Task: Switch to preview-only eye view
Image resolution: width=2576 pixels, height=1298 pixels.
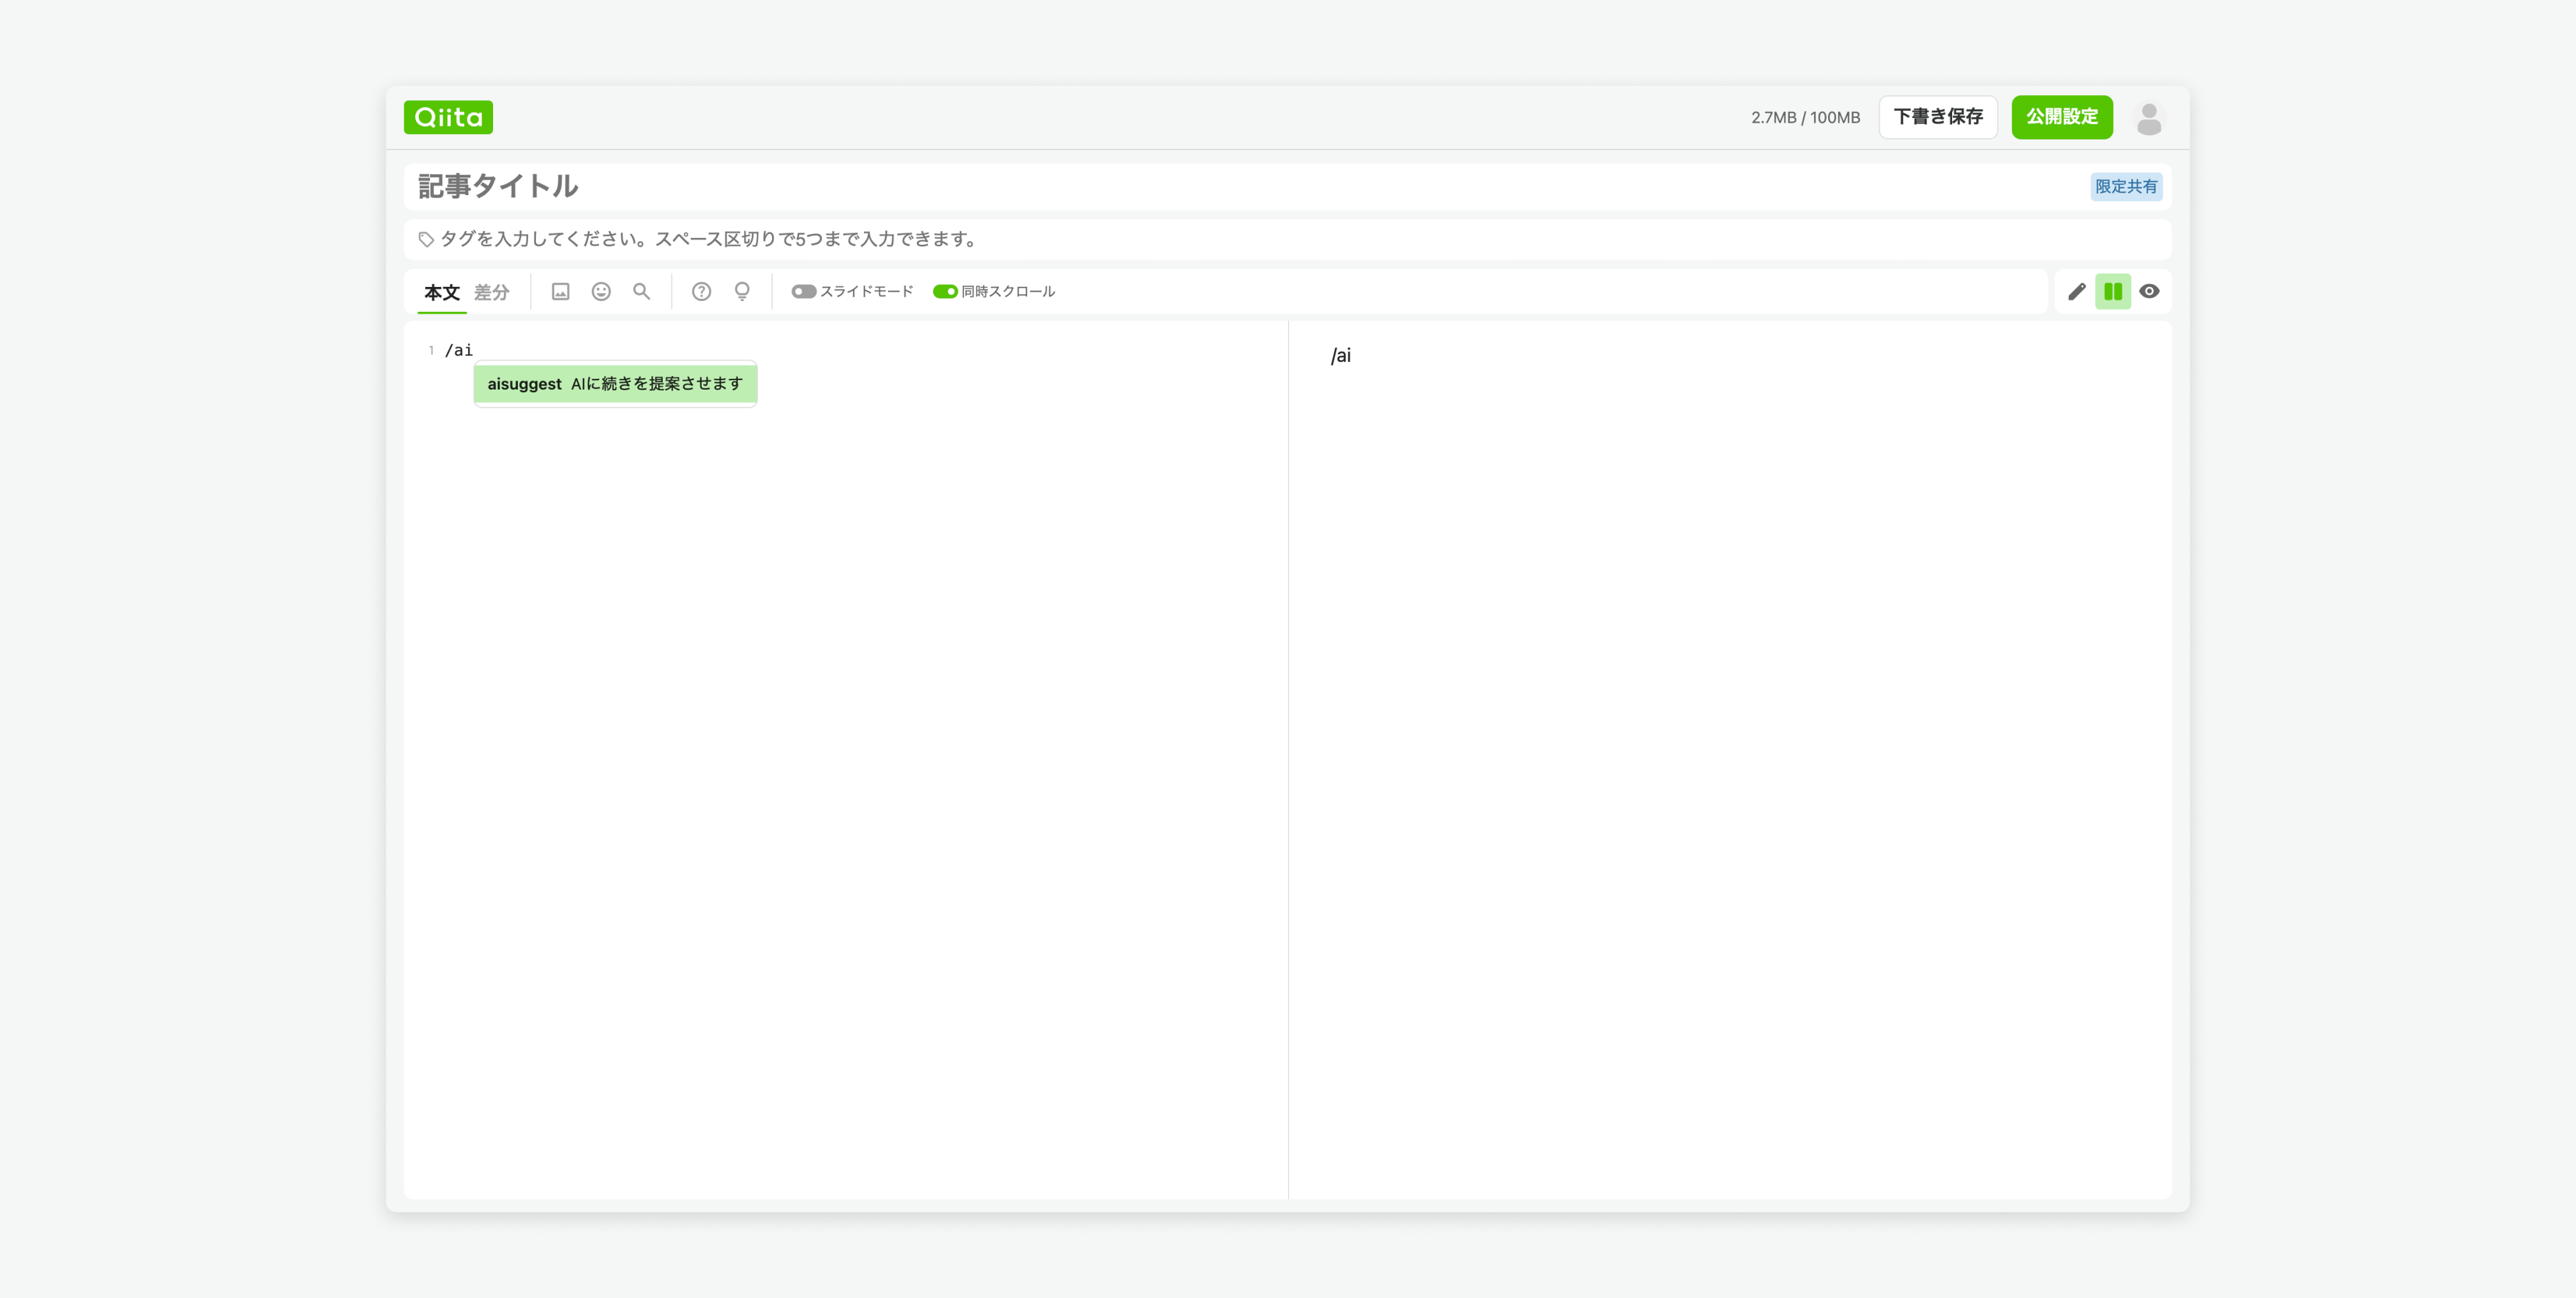Action: coord(2149,292)
